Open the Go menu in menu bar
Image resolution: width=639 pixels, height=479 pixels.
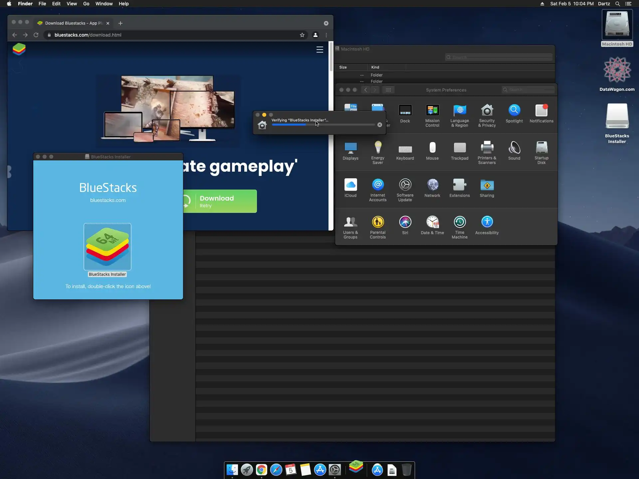86,4
